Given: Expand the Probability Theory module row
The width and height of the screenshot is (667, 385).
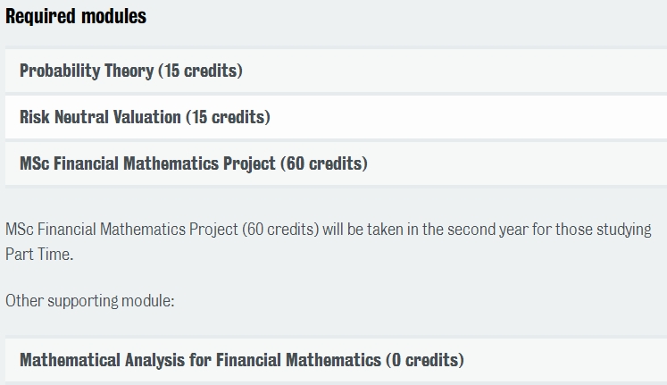Looking at the screenshot, I should click(x=336, y=71).
